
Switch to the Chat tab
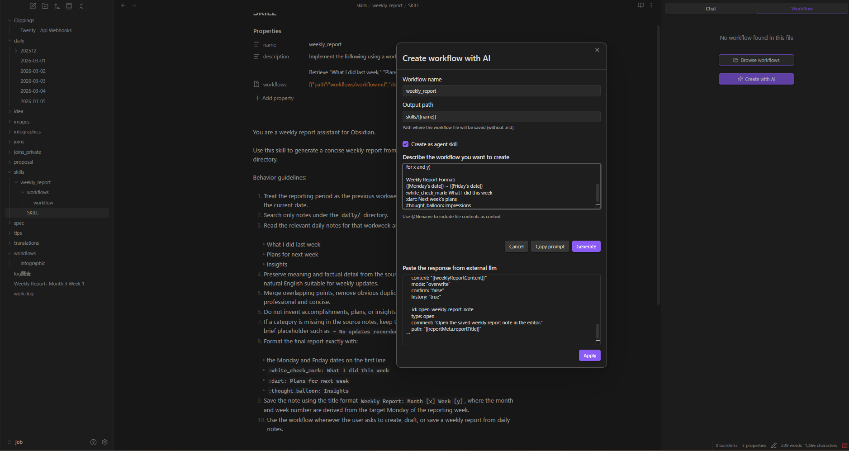click(x=711, y=9)
